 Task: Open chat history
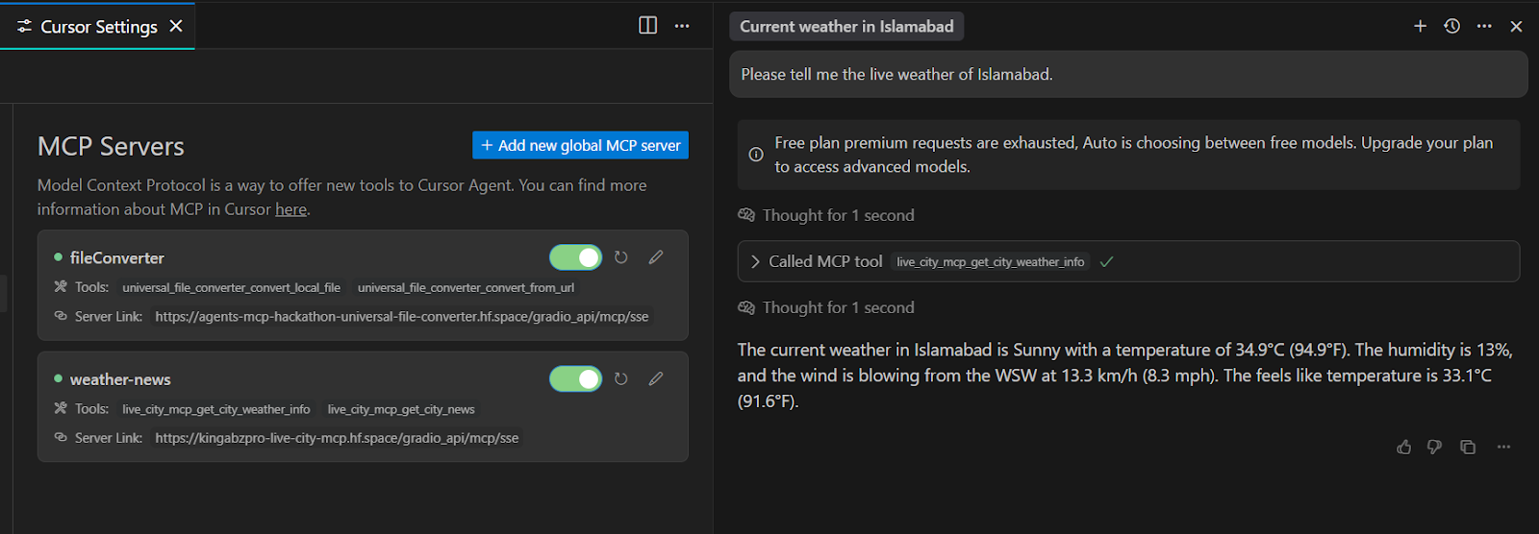pyautogui.click(x=1452, y=26)
